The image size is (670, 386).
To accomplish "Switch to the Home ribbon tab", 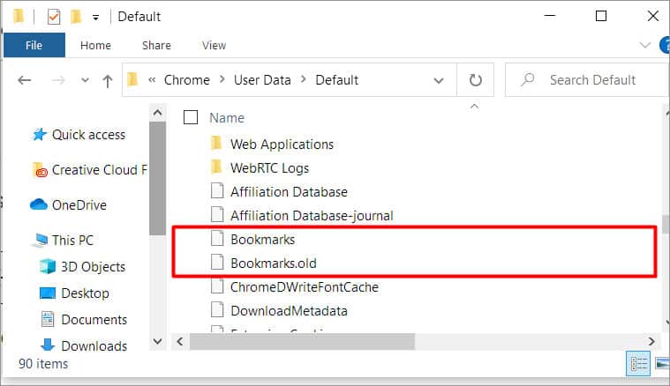I will (95, 45).
